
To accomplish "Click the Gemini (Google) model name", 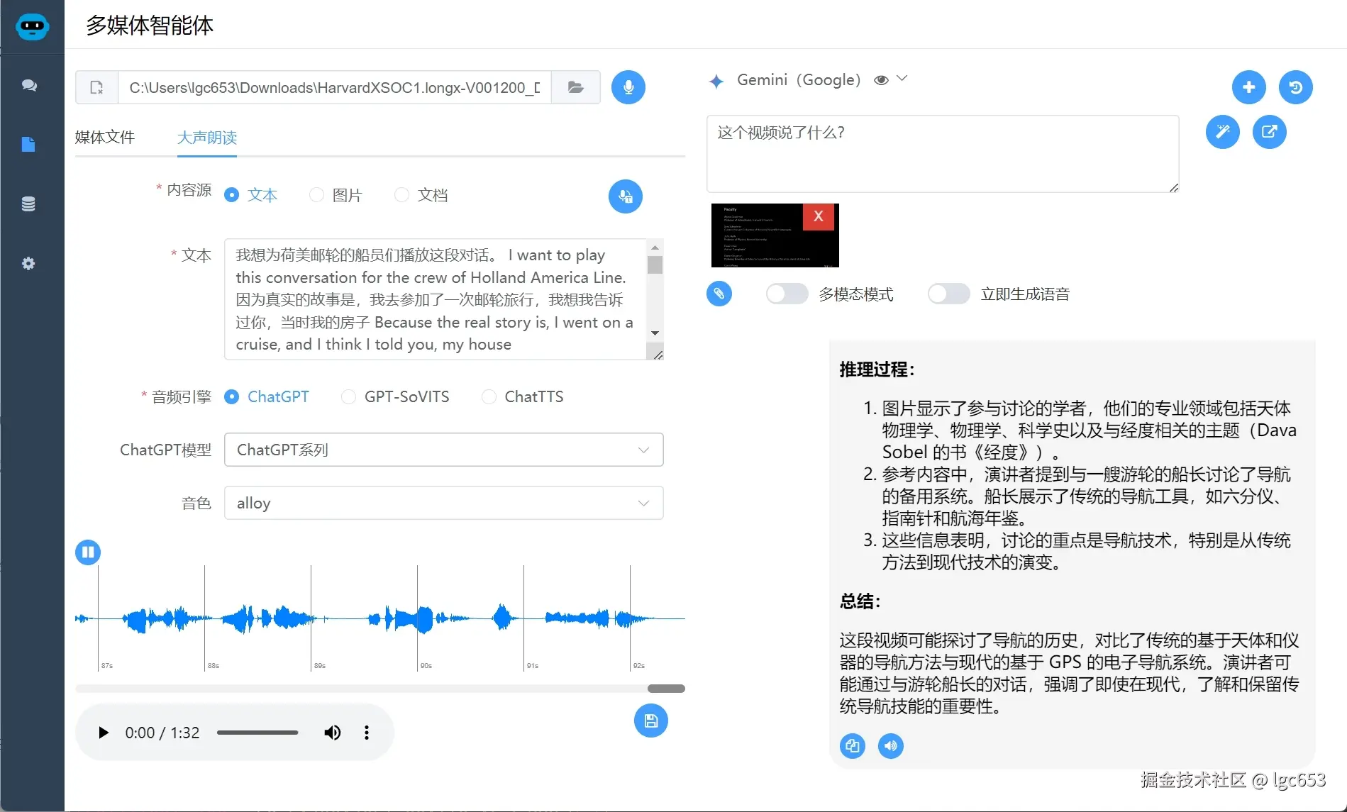I will coord(799,80).
